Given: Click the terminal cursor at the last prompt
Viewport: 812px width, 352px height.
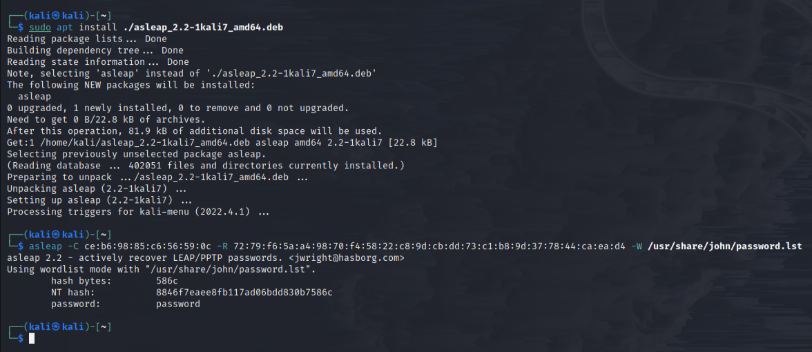Looking at the screenshot, I should [x=32, y=338].
